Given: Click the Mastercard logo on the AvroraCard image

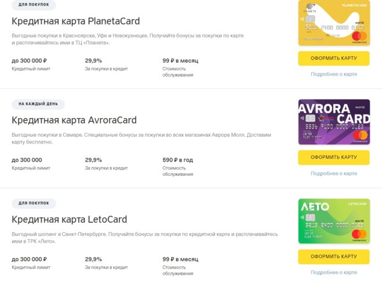Looking at the screenshot, I should coord(360,136).
